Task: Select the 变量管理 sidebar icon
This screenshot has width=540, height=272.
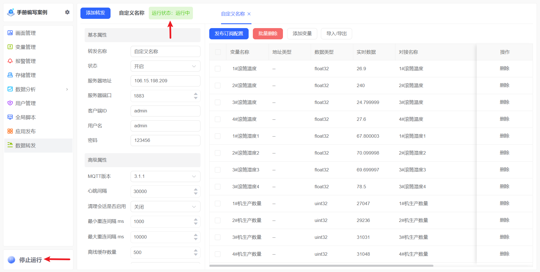Action: pyautogui.click(x=10, y=47)
